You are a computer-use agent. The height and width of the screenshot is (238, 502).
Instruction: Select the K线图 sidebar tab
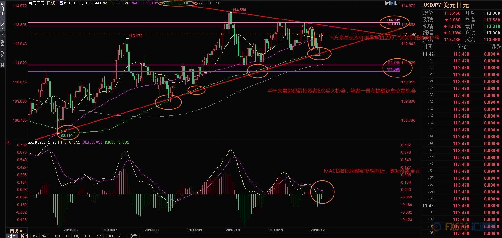click(3, 24)
